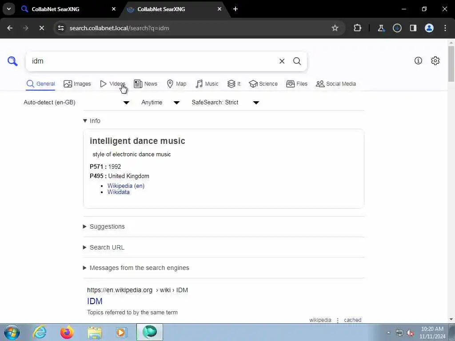The height and width of the screenshot is (341, 455).
Task: Switch to the Music category tab
Action: (207, 84)
